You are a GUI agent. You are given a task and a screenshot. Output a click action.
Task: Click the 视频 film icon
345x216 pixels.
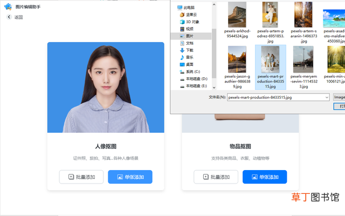(182, 29)
